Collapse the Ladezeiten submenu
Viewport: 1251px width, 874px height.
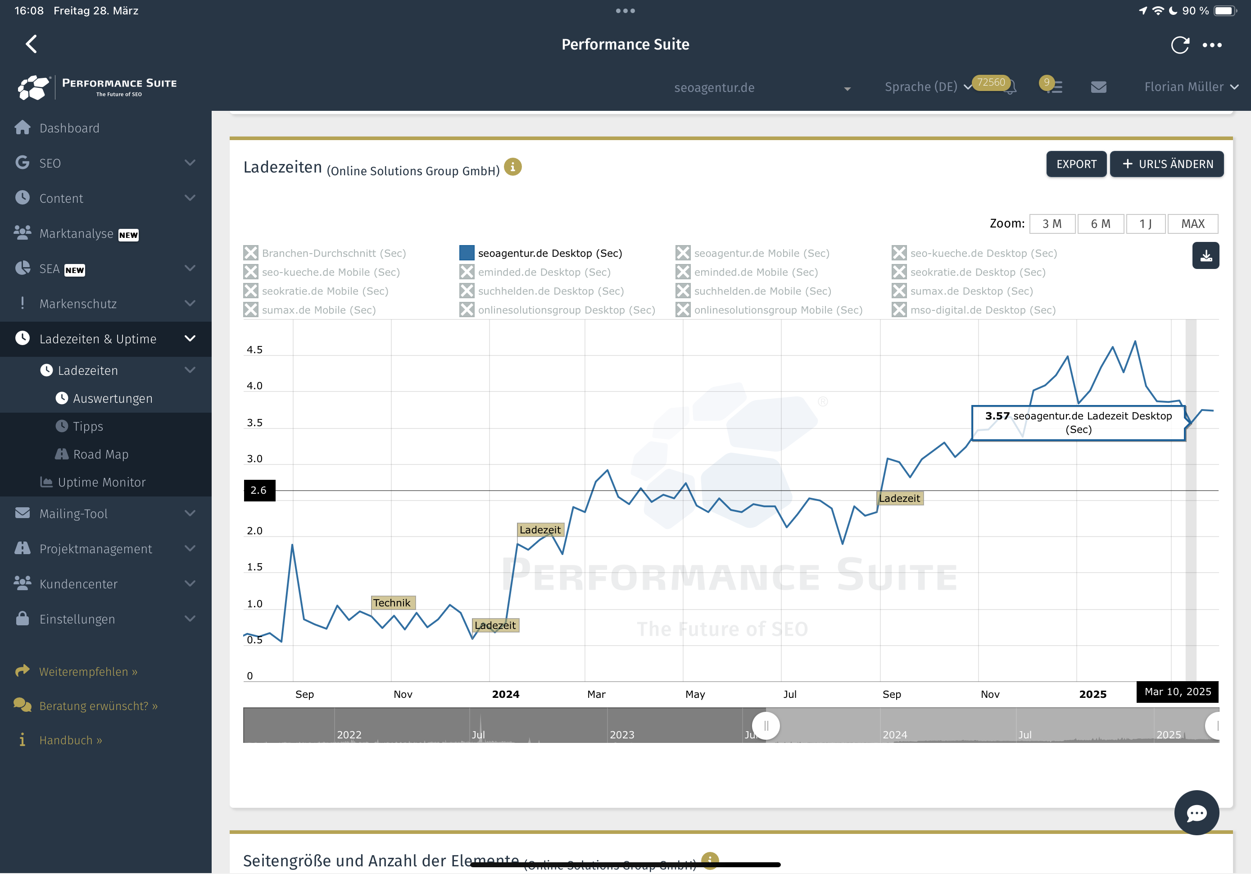click(106, 370)
